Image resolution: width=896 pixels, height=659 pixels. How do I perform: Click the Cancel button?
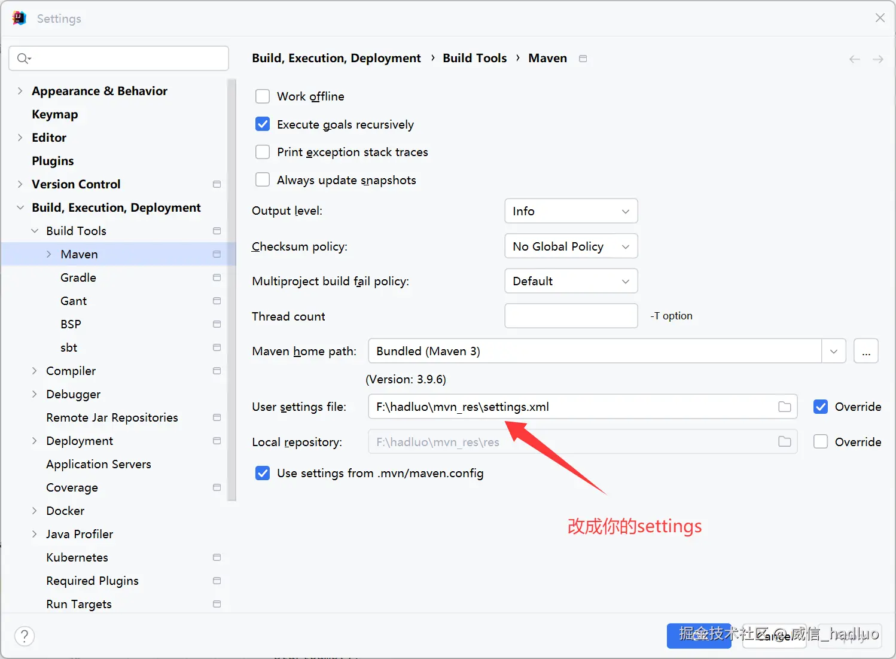[x=775, y=636]
